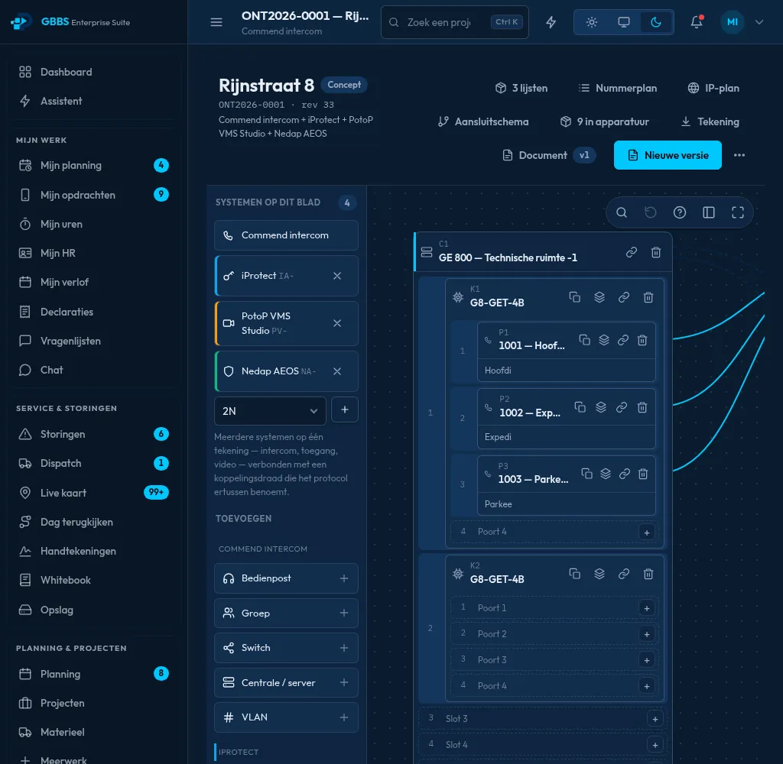The height and width of the screenshot is (764, 783).
Task: Open the notifications bell
Action: pos(696,22)
